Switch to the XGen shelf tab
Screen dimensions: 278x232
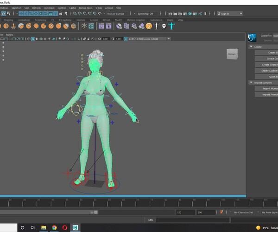coord(170,20)
